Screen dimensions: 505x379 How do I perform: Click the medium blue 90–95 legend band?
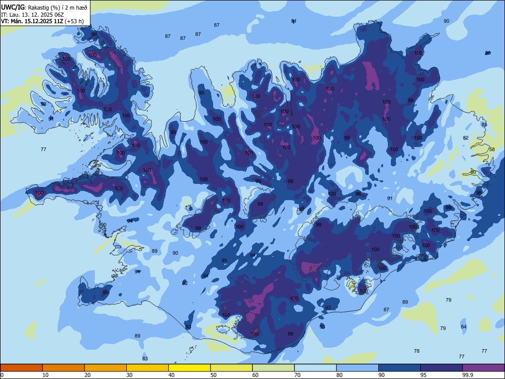[399, 368]
